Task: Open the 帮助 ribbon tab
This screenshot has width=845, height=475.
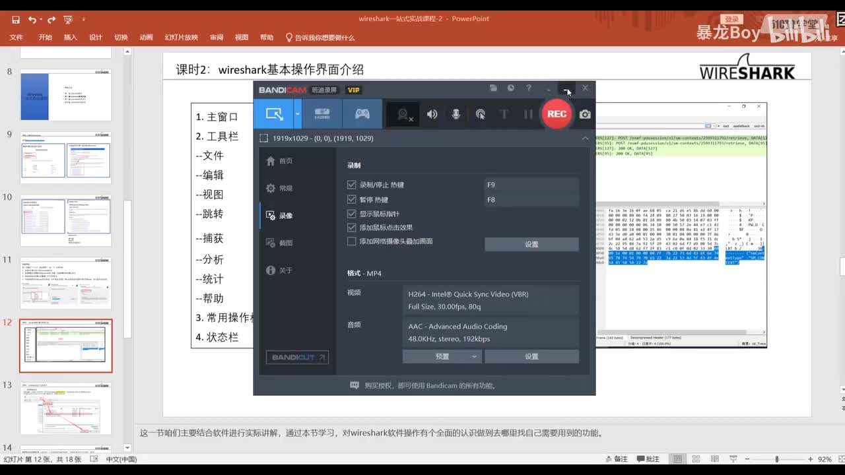Action: point(267,38)
